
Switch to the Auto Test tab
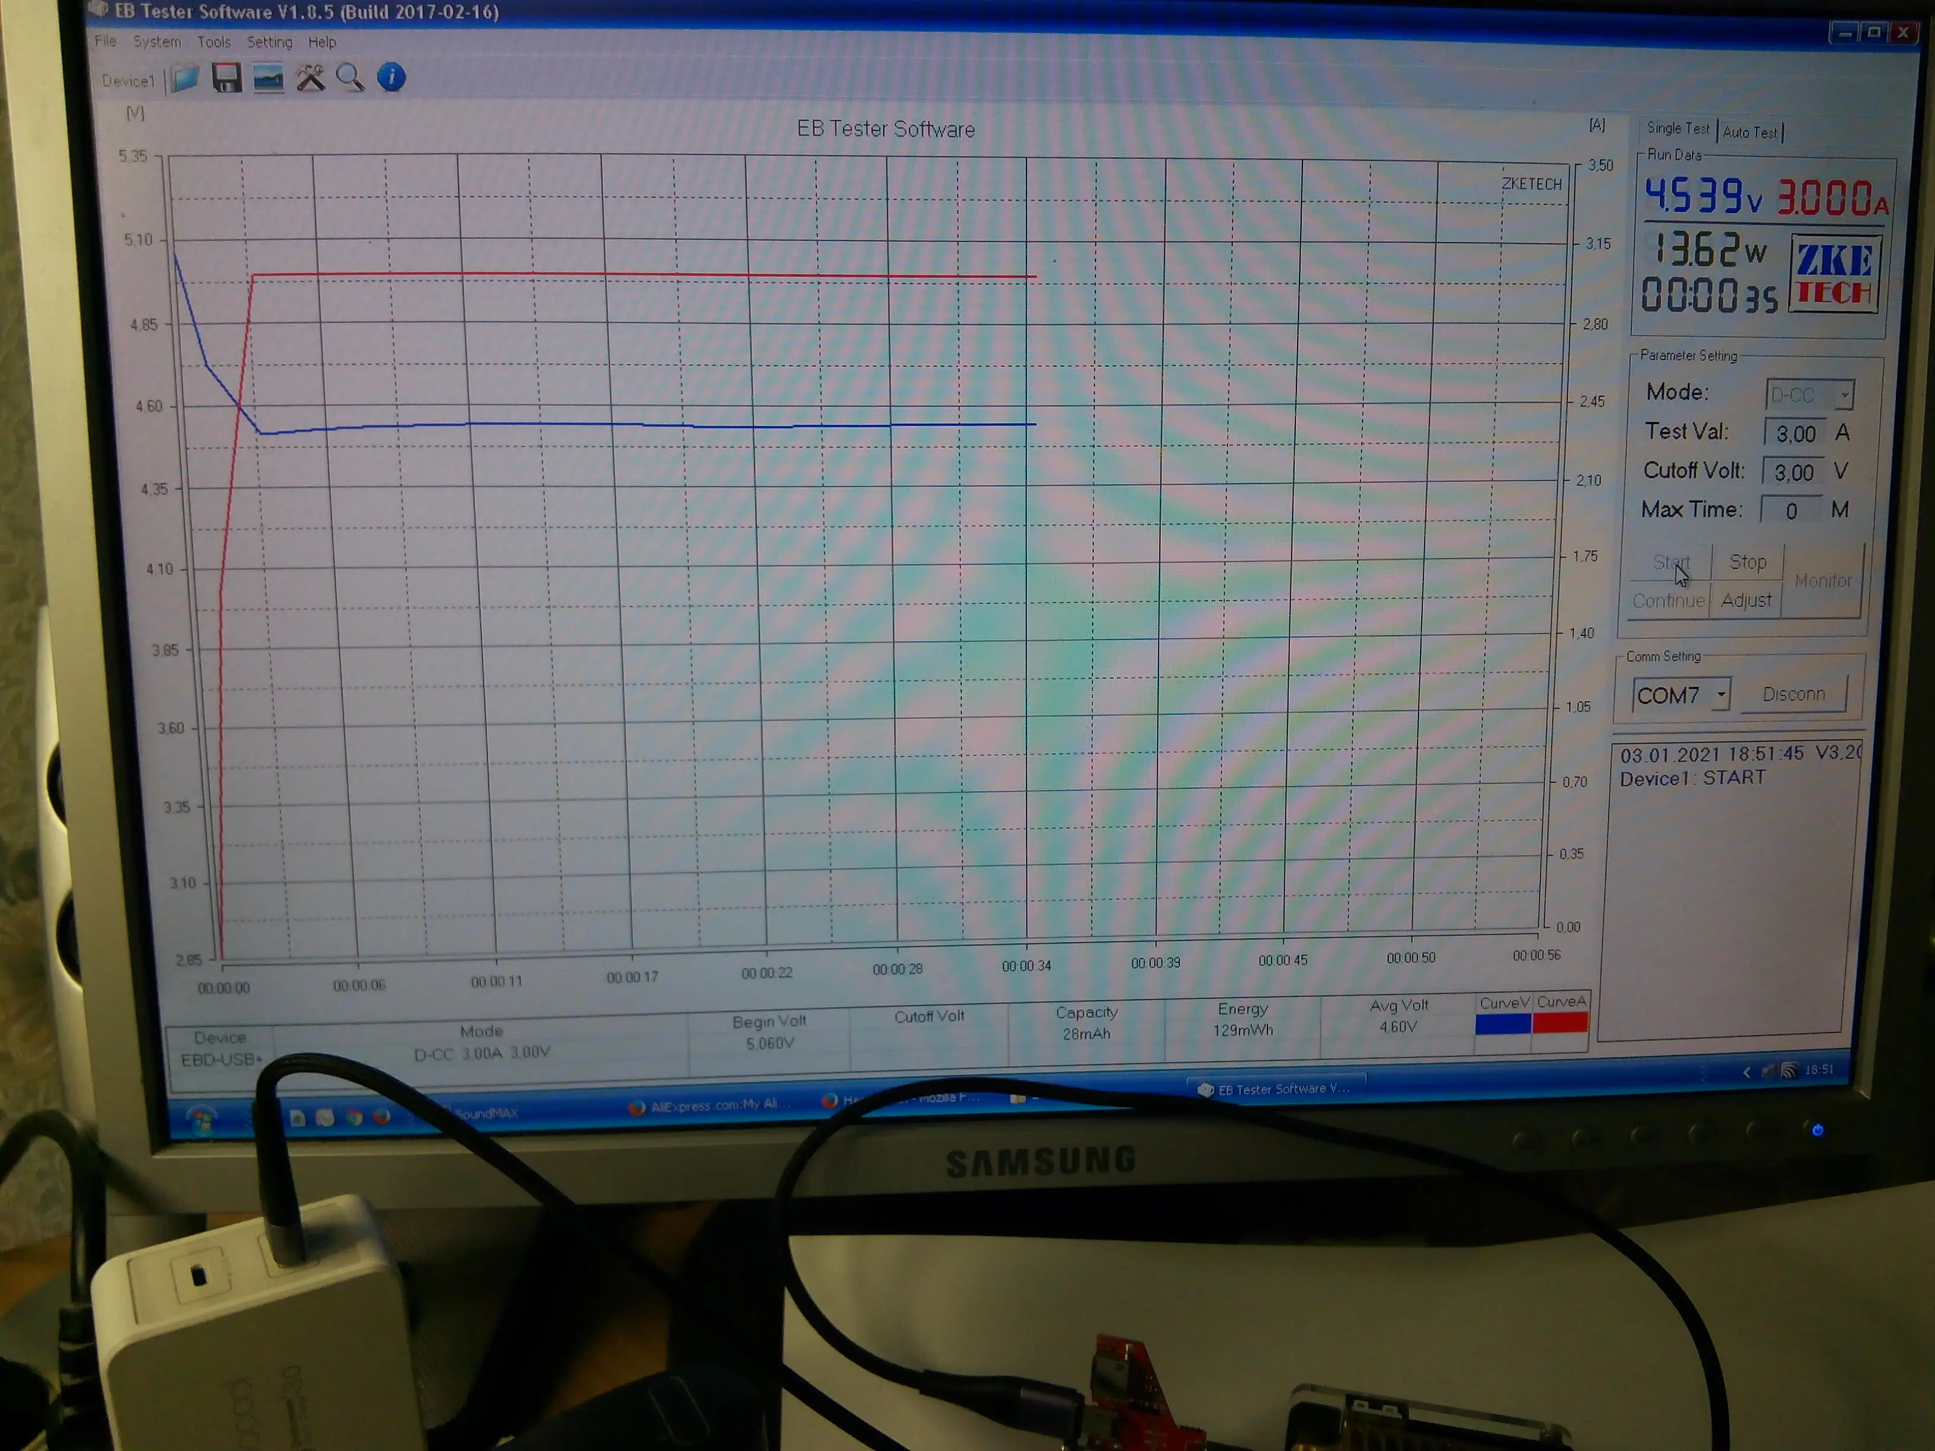click(x=1749, y=132)
